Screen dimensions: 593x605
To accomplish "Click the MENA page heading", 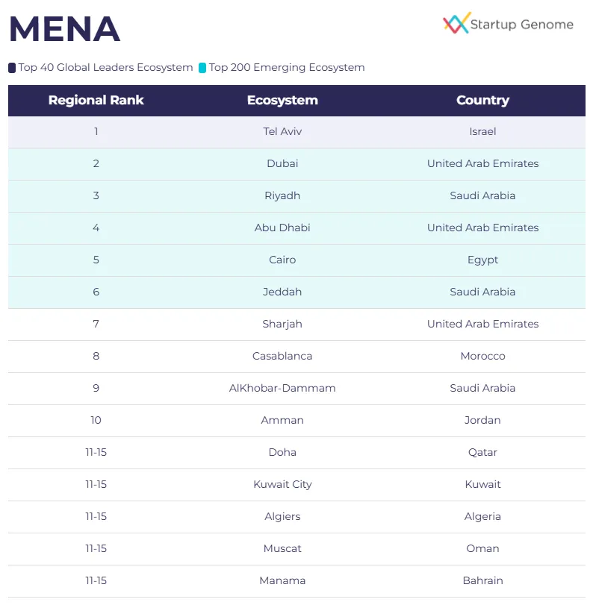I will 64,29.
